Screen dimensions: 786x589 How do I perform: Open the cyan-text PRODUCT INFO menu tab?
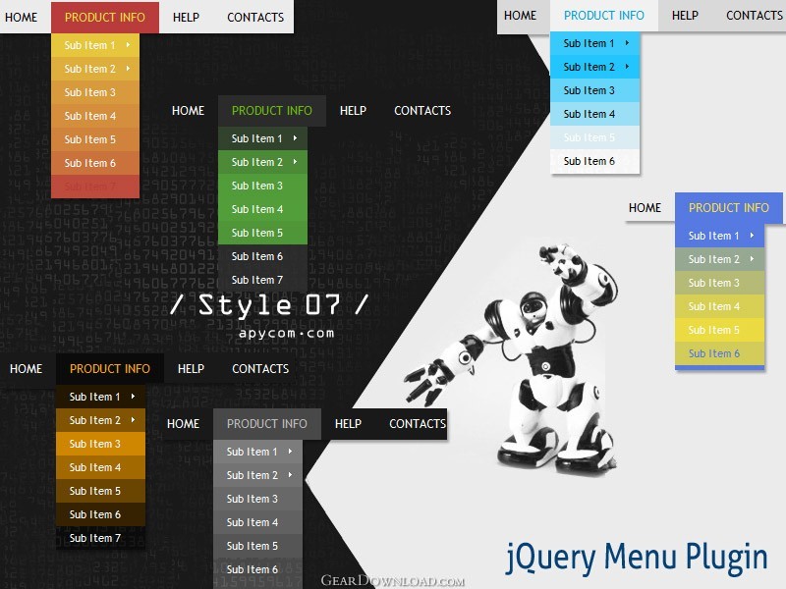604,16
